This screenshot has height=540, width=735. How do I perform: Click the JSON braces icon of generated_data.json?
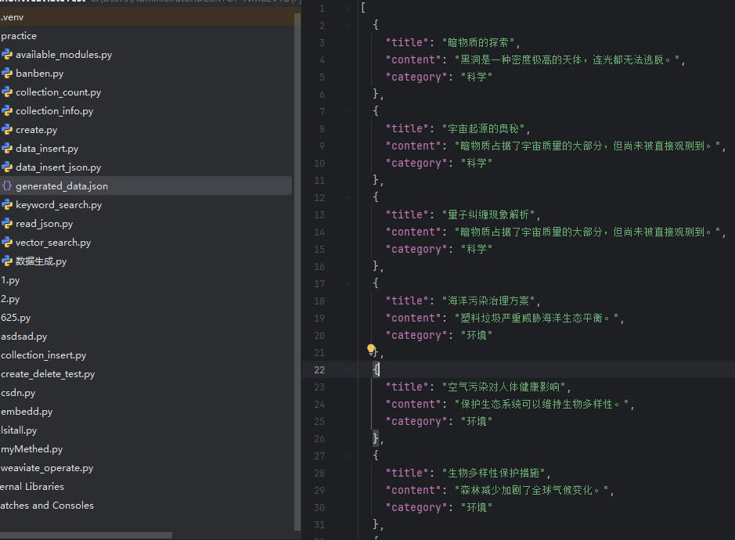pyautogui.click(x=7, y=186)
